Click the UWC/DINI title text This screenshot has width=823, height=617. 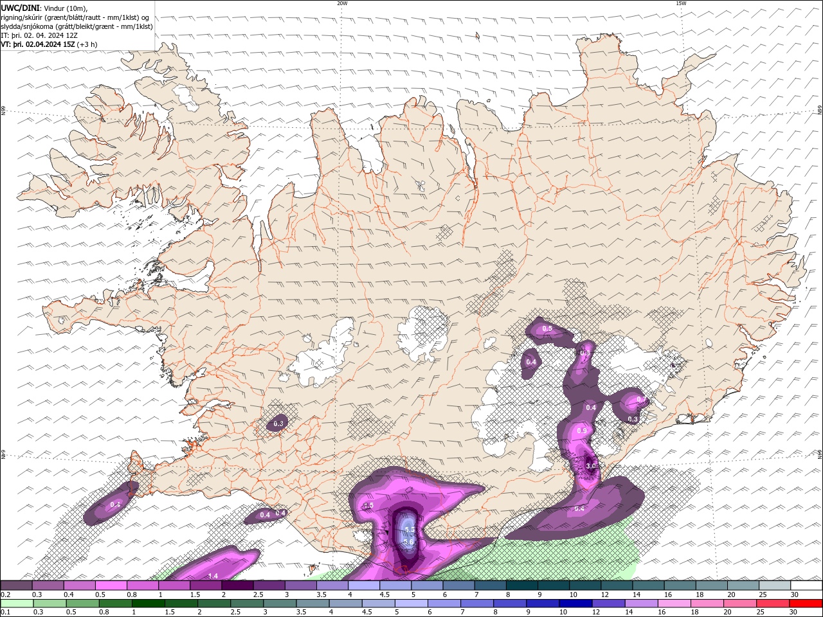coord(19,8)
